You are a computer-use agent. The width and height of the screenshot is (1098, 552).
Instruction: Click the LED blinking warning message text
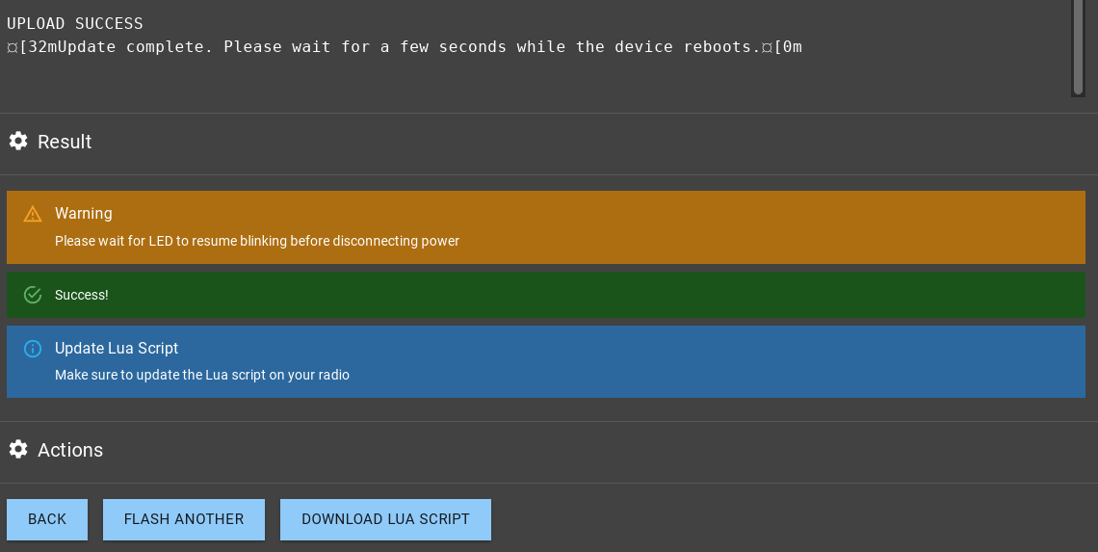pyautogui.click(x=257, y=241)
